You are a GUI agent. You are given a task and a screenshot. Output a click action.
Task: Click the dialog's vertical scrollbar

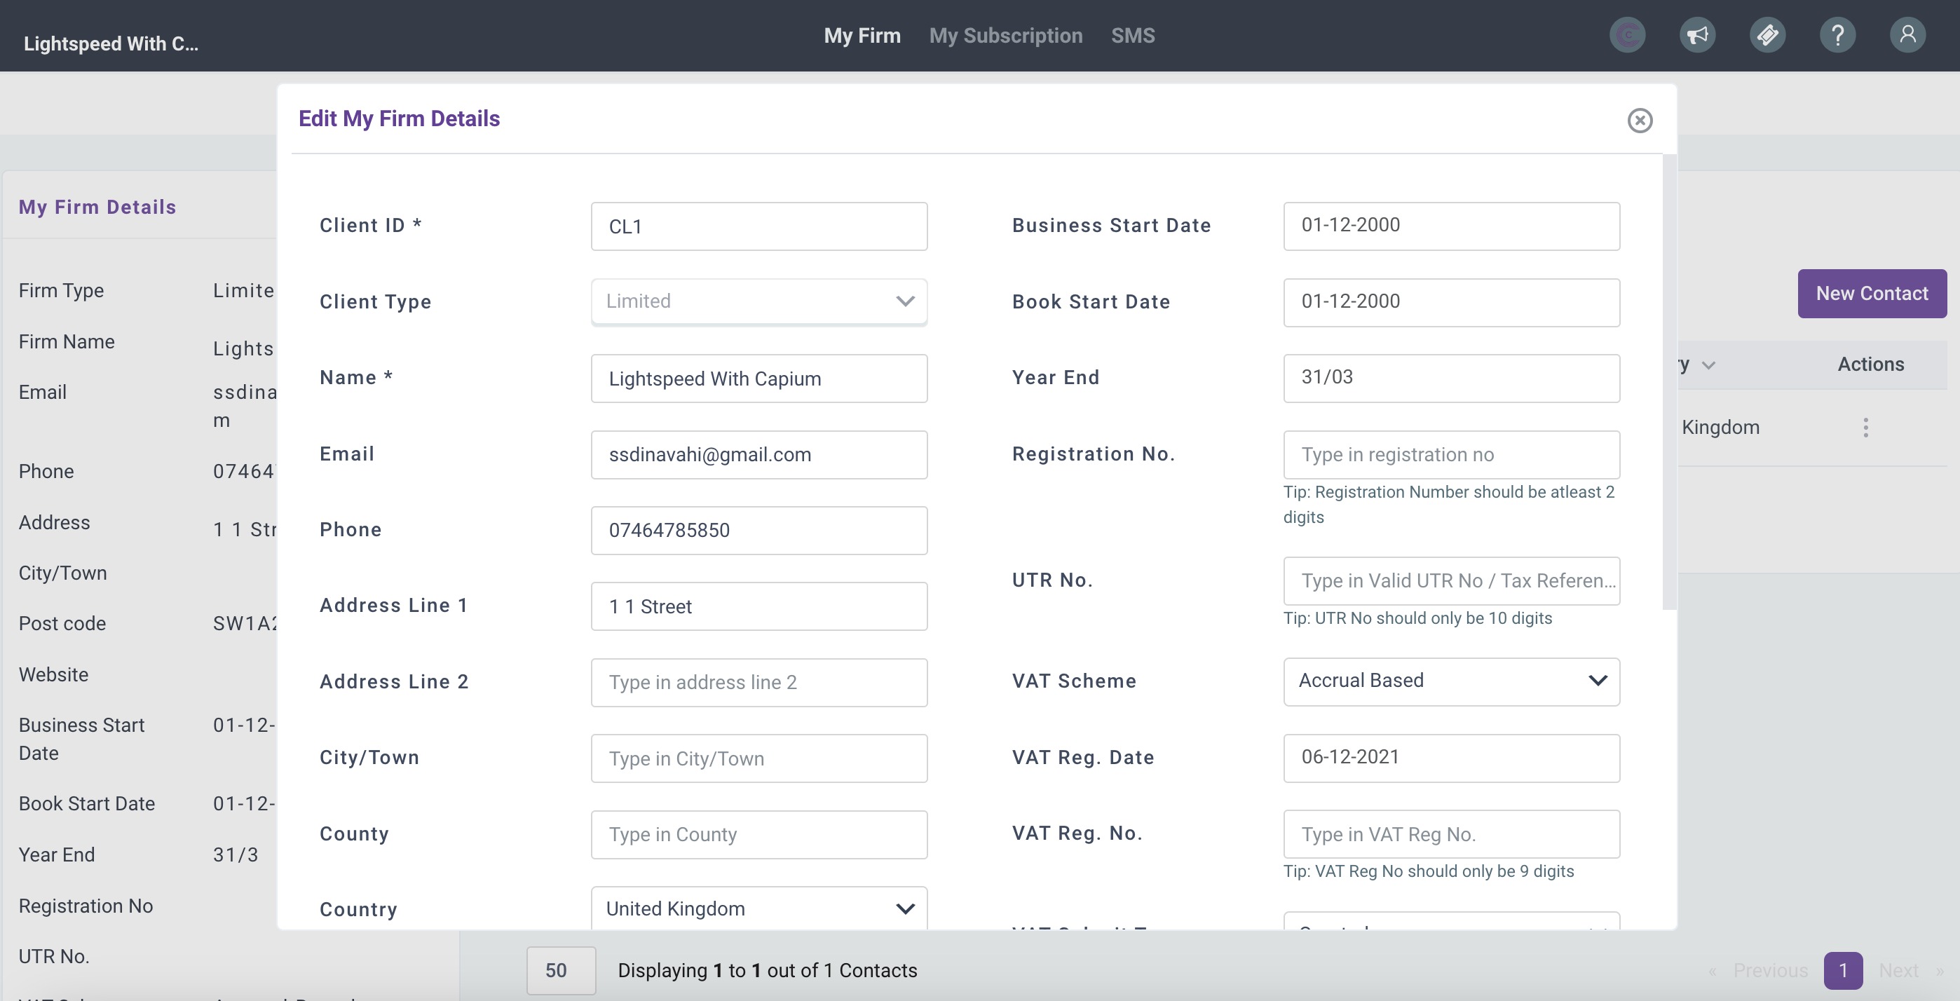click(x=1669, y=381)
